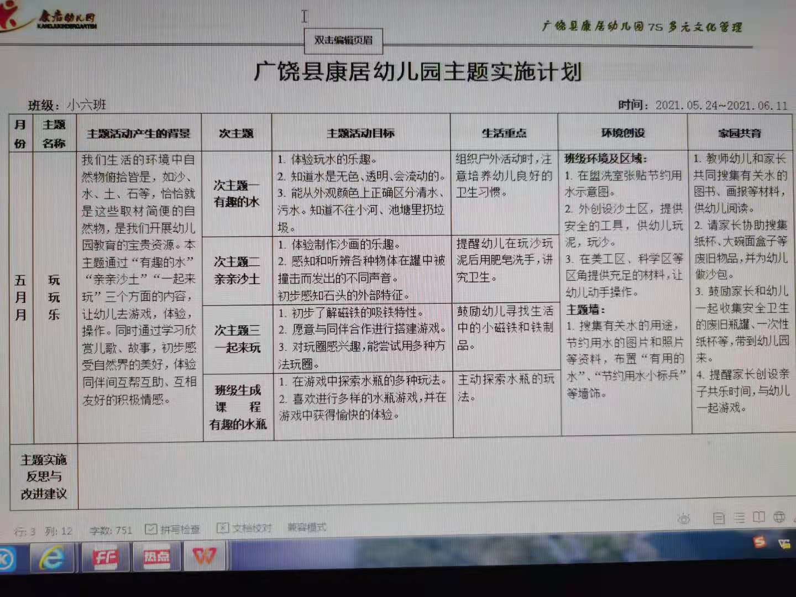
Task: Click the 兼容模式 status bar label
Action: (x=307, y=527)
